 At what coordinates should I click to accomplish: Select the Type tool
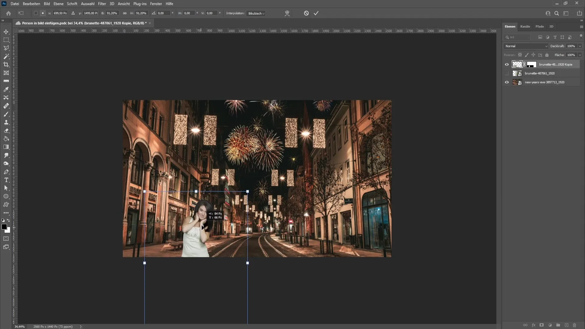[x=6, y=180]
